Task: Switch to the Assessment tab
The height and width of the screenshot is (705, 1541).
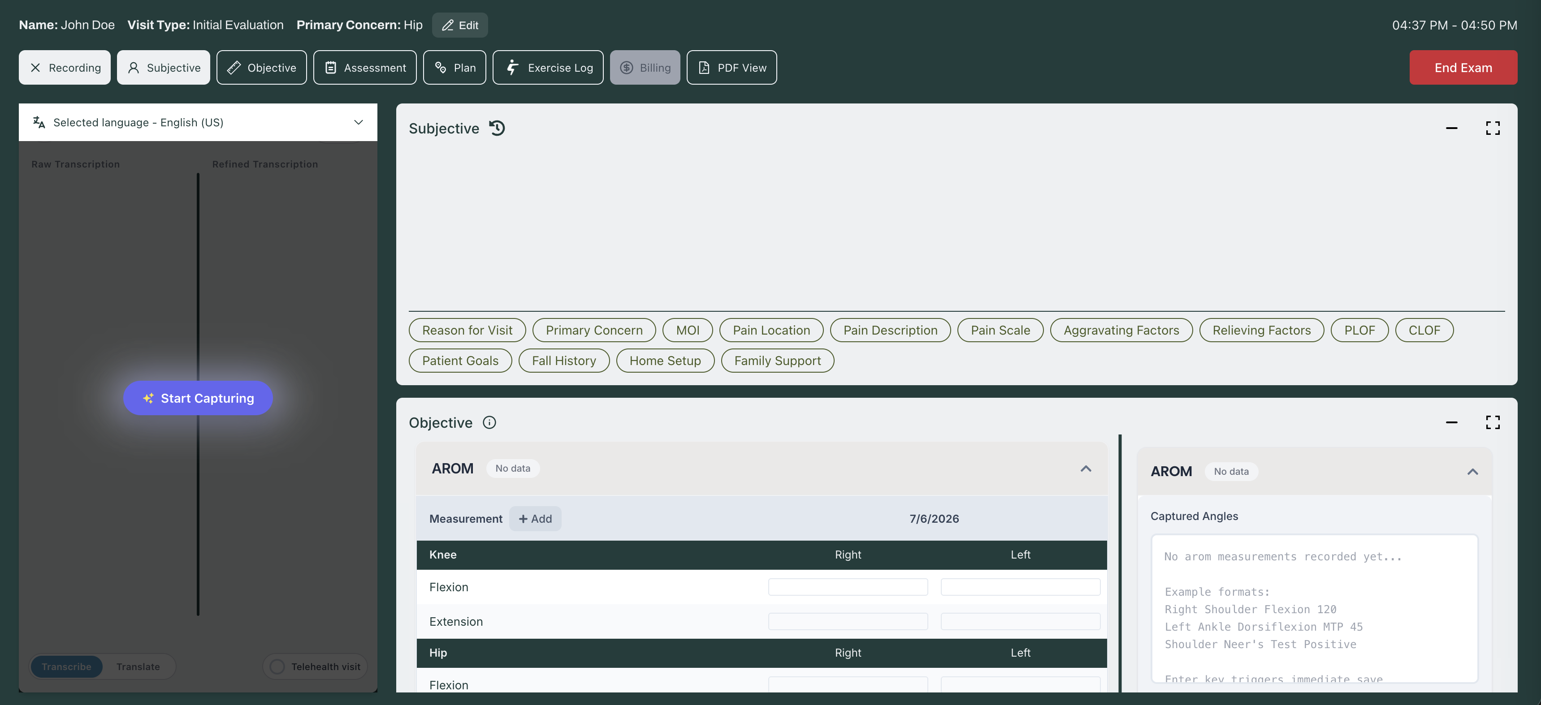Action: pos(365,68)
